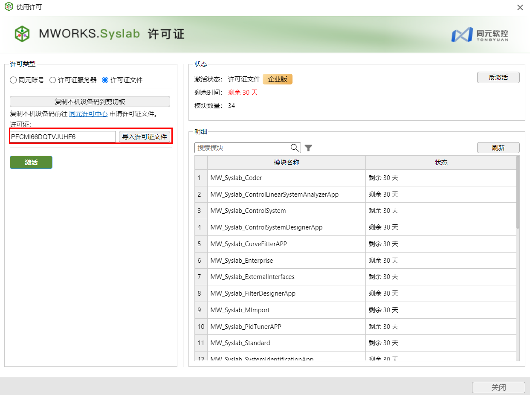The height and width of the screenshot is (395, 530).
Task: Click 导入许可证文件 button
Action: [145, 137]
